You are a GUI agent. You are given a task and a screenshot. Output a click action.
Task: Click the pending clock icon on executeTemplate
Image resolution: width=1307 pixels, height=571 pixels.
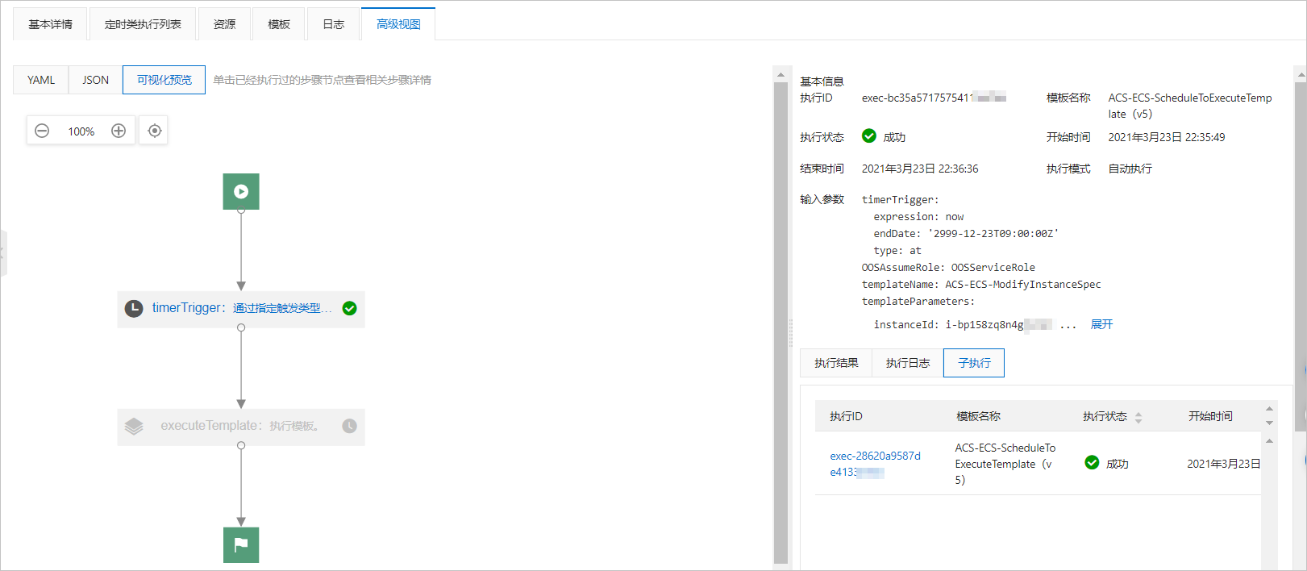(349, 426)
